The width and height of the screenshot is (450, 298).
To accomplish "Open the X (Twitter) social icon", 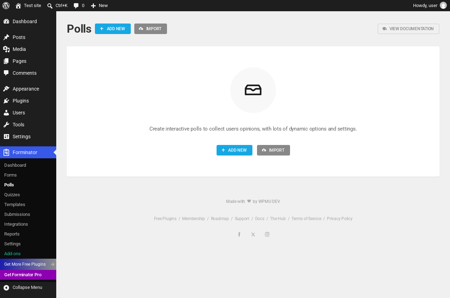I will (x=253, y=234).
